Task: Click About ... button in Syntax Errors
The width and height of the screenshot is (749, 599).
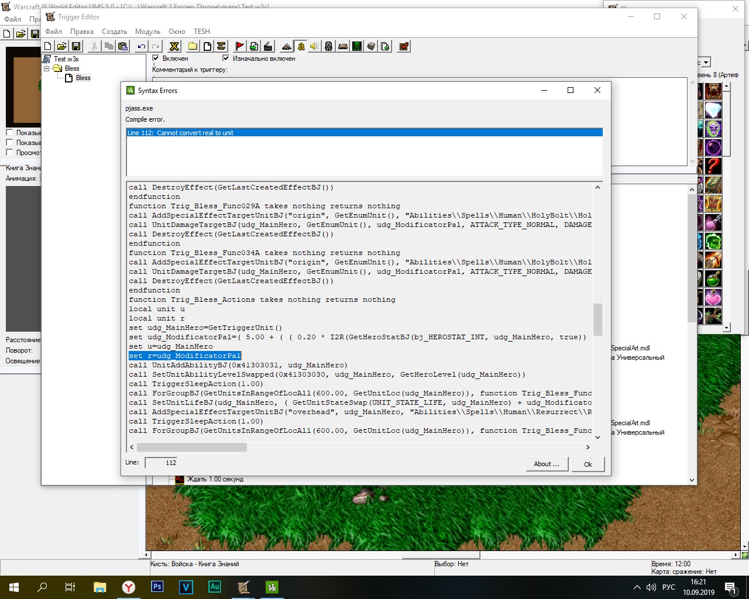Action: [x=547, y=464]
